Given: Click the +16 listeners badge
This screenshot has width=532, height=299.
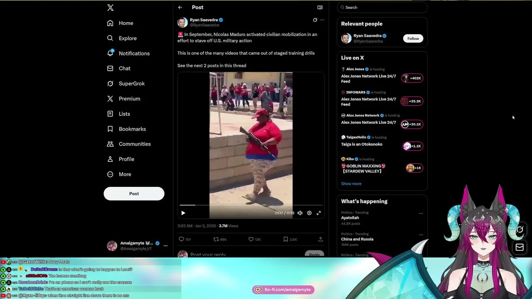Looking at the screenshot, I should click(x=414, y=168).
